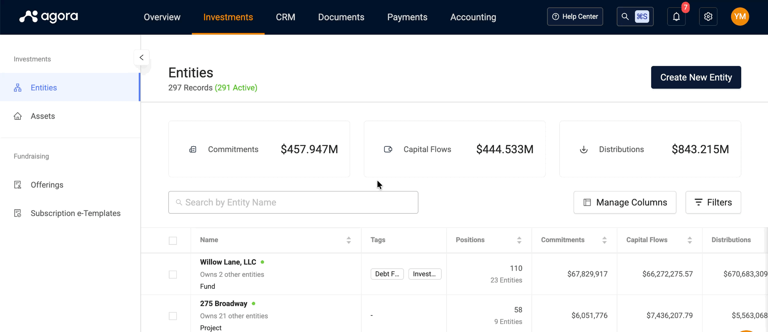Screen dimensions: 768x332
Task: Click the $67,829,917 commitments value
Action: [588, 274]
